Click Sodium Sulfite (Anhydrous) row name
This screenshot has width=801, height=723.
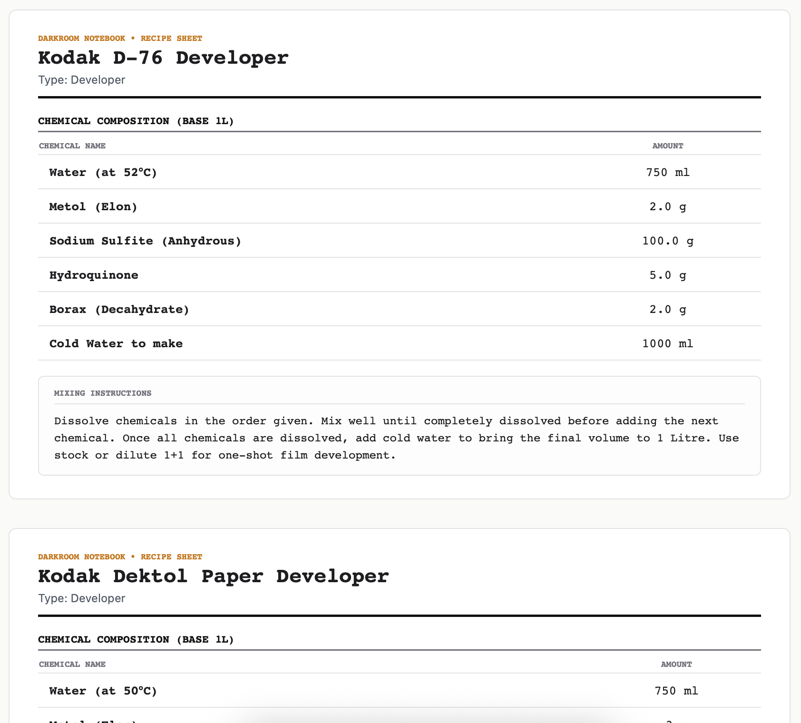click(146, 241)
